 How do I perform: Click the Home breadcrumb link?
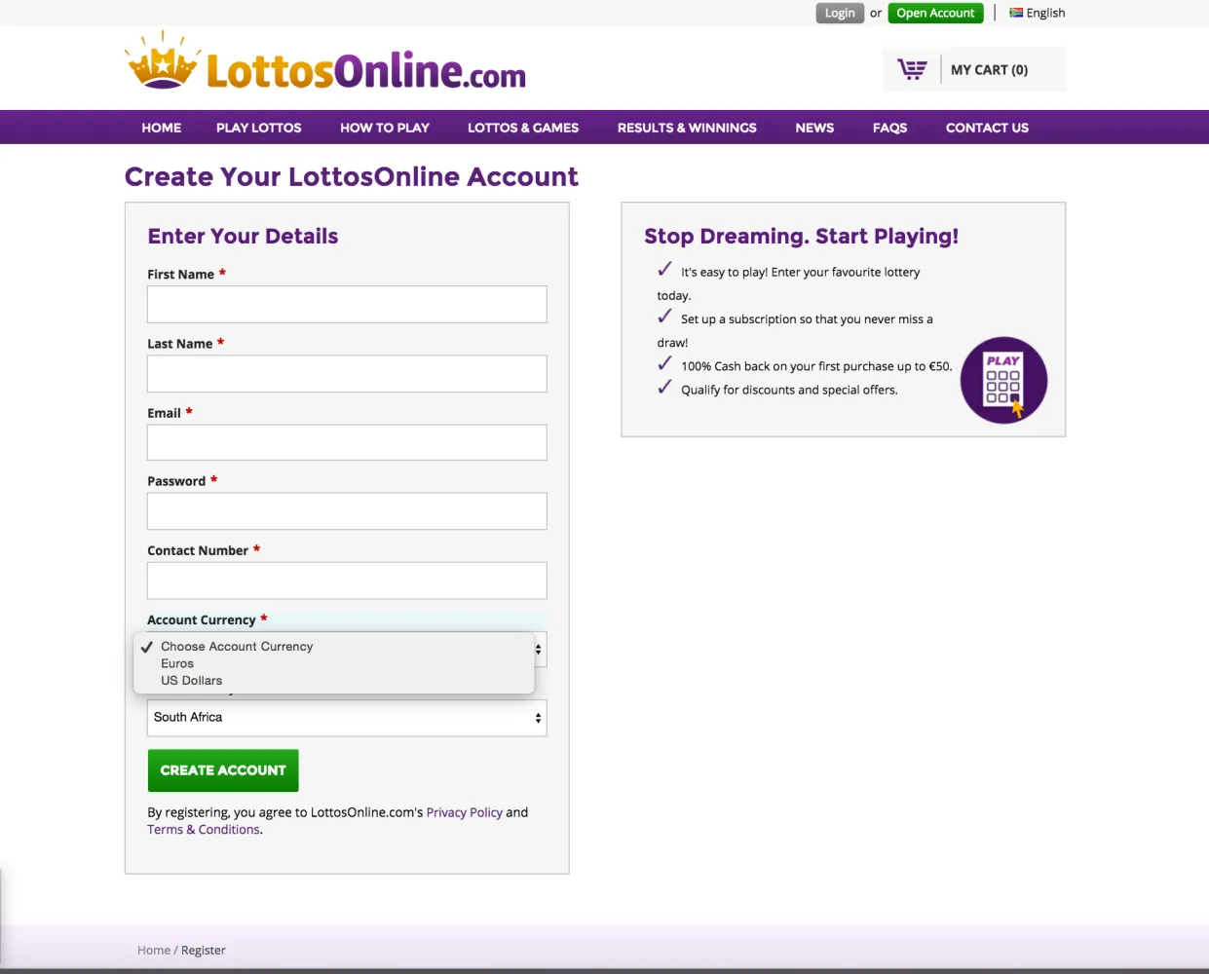[x=154, y=951]
